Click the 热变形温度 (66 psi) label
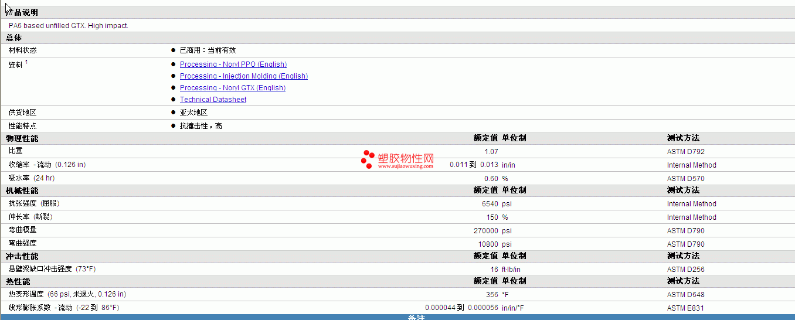795x320 pixels. (x=67, y=294)
